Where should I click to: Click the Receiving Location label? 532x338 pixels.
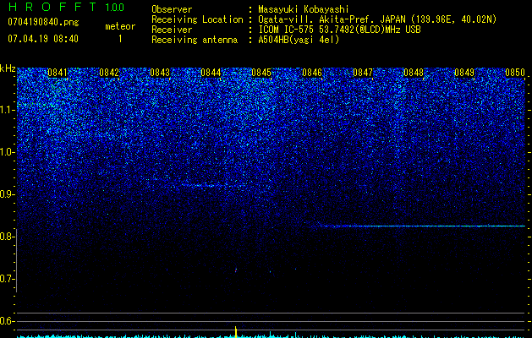[197, 19]
